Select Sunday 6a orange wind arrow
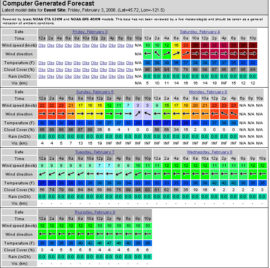 point(71,114)
